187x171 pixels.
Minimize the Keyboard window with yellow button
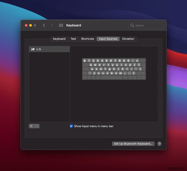tap(30, 25)
